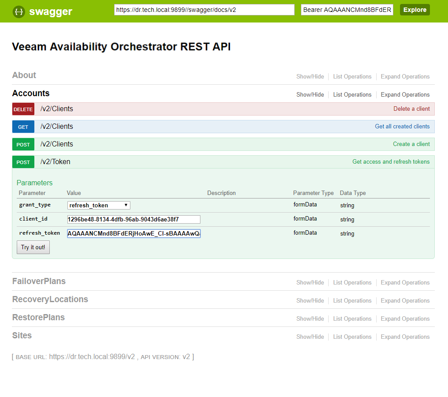Click the 'Parameter Type' column header
The width and height of the screenshot is (448, 397).
(314, 193)
